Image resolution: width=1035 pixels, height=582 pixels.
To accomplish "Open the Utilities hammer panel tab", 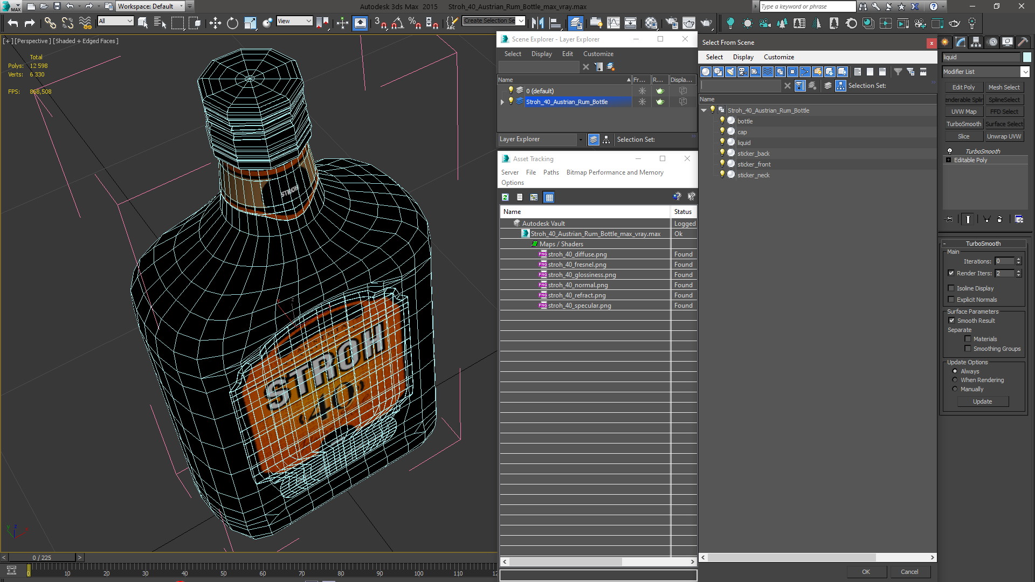I will click(1023, 42).
